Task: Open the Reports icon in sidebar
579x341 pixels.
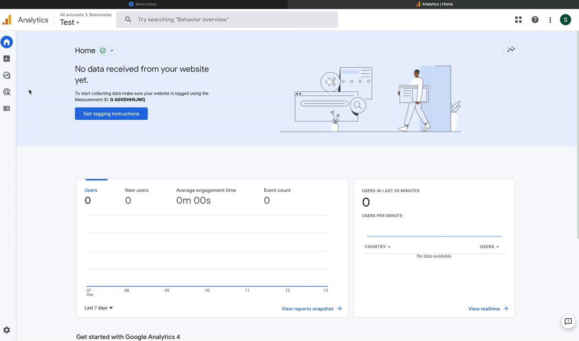Action: 7,59
